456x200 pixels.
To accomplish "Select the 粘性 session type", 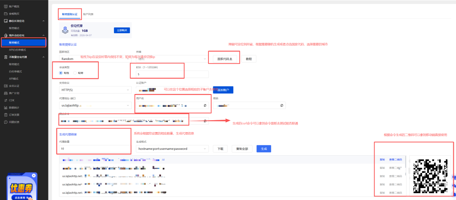I will click(x=61, y=73).
